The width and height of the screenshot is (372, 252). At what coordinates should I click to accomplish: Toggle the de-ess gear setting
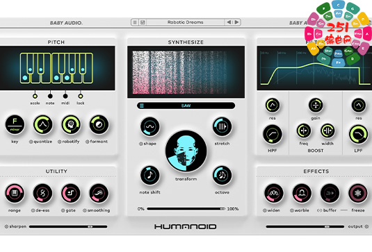point(33,210)
